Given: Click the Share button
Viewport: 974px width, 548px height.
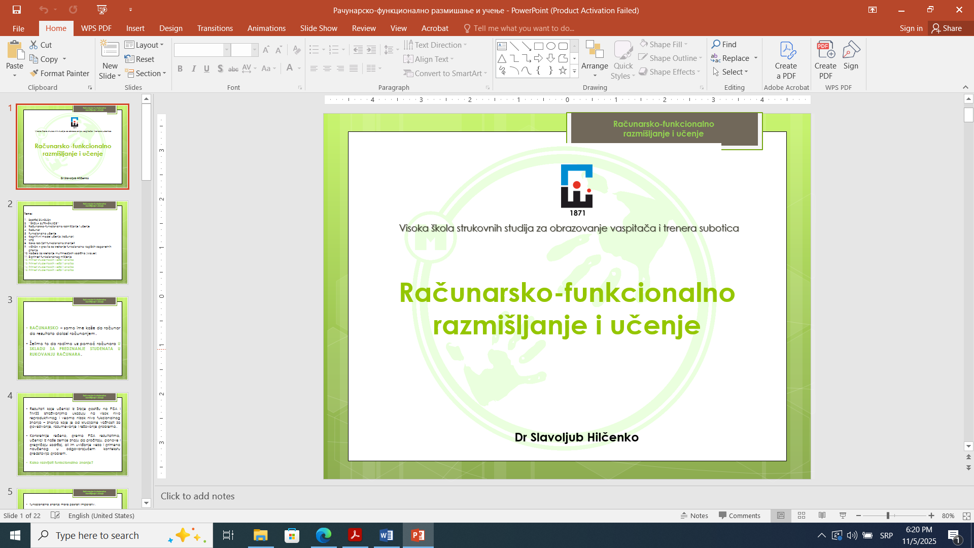Looking at the screenshot, I should point(947,28).
